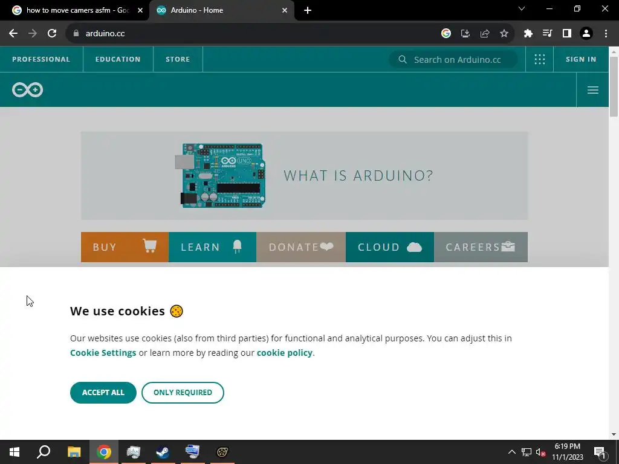Click the search magnifier icon in Arduino search

tap(402, 60)
